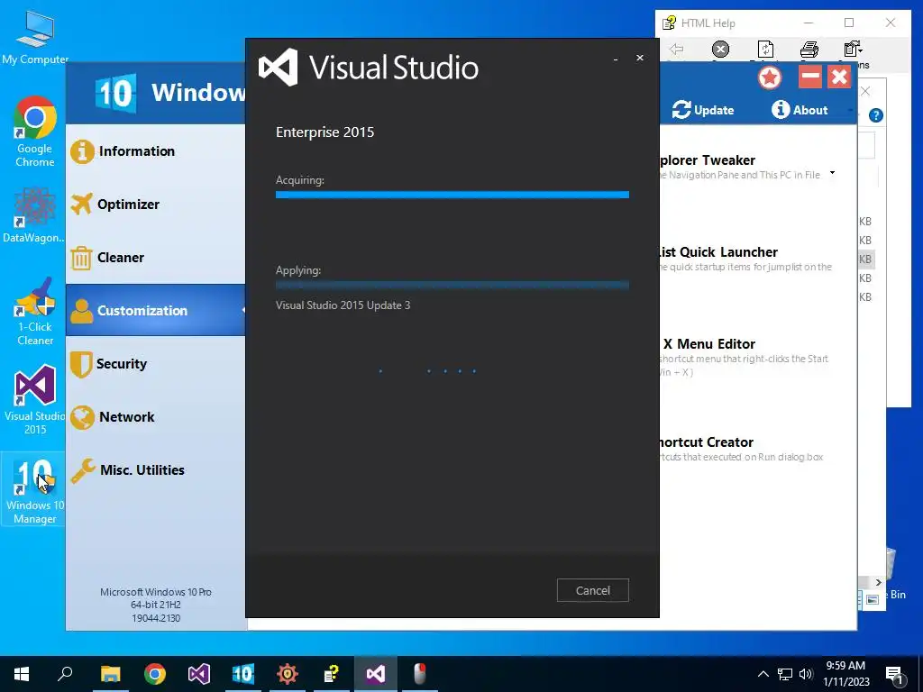This screenshot has height=692, width=923.
Task: Click the red star favorite icon
Action: click(x=770, y=77)
